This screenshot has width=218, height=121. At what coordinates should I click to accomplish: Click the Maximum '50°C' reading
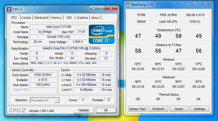pyautogui.click(x=198, y=82)
